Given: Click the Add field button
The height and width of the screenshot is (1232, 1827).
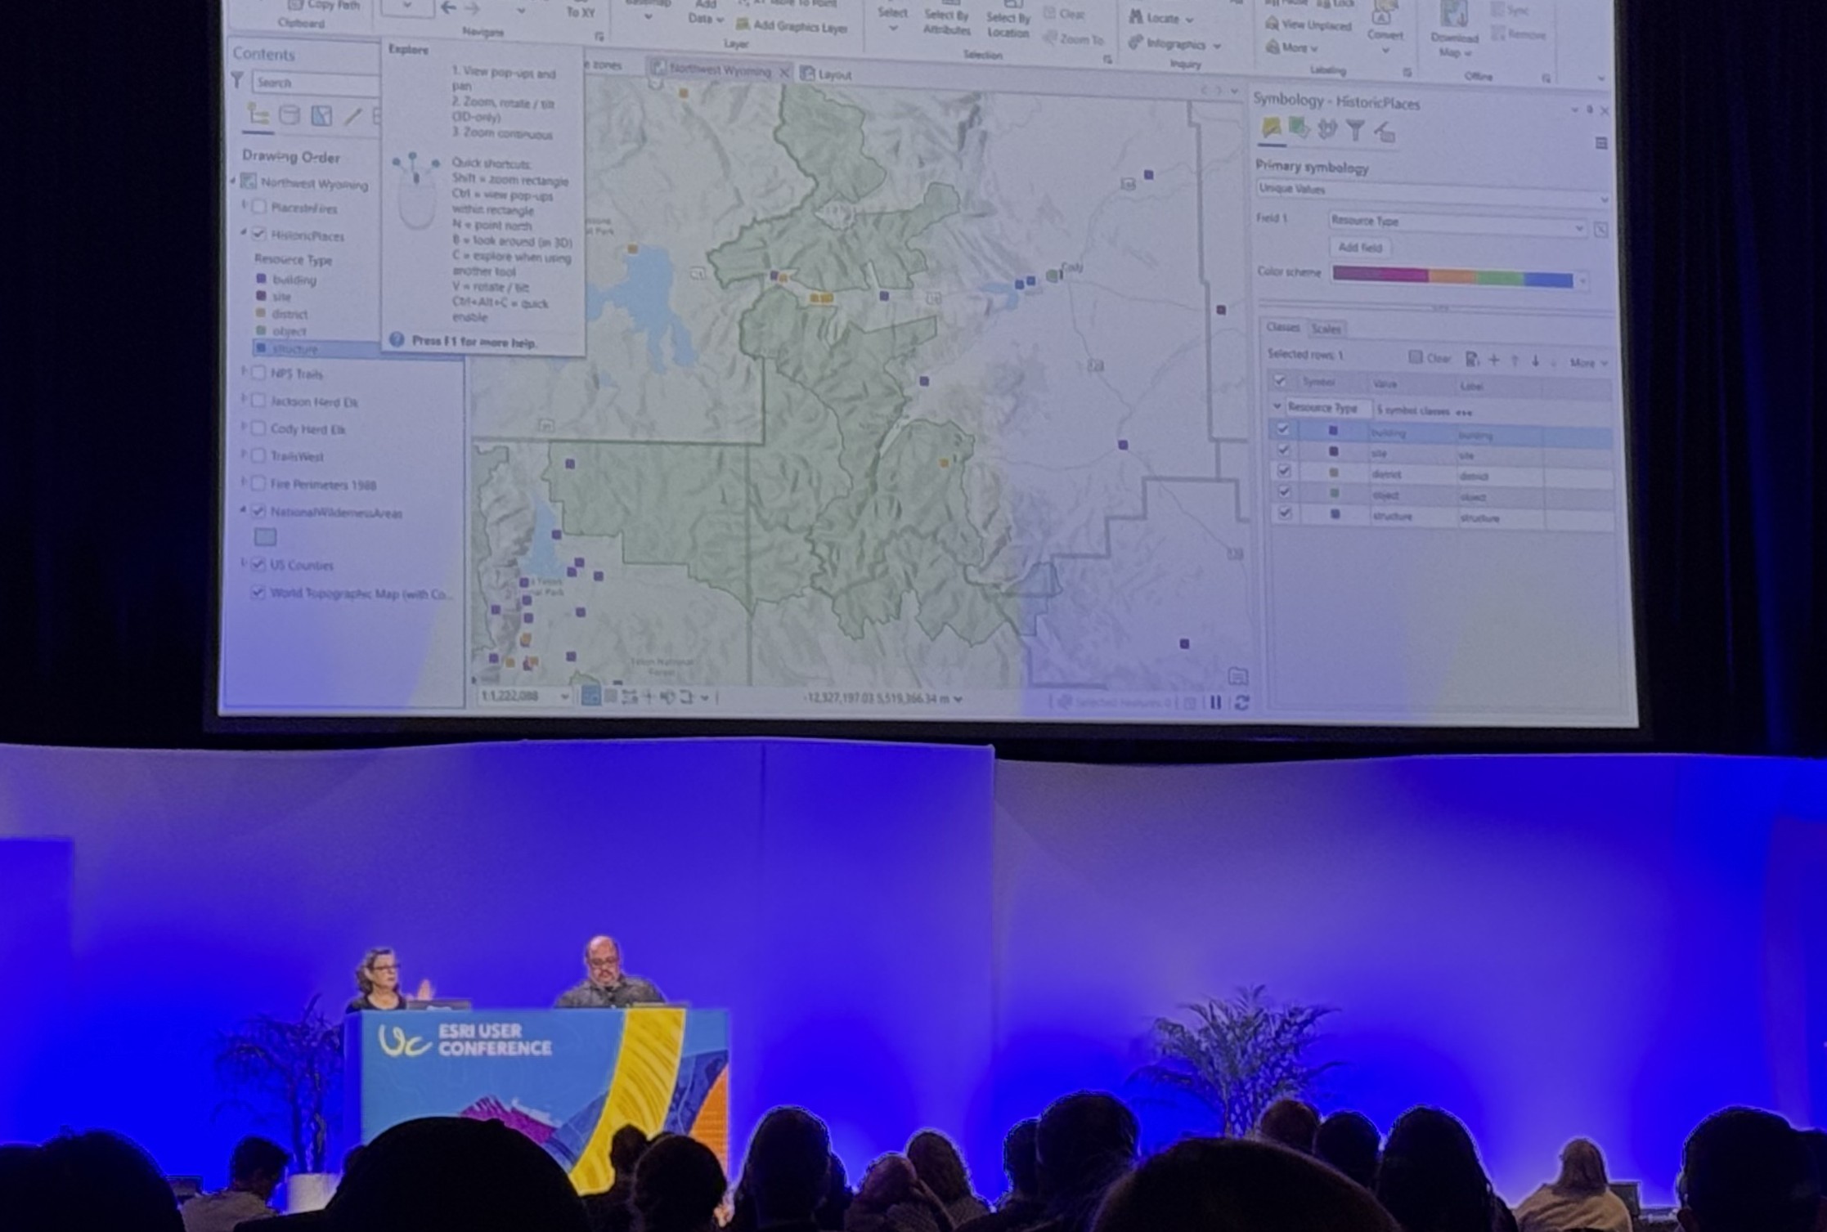Looking at the screenshot, I should pyautogui.click(x=1360, y=247).
